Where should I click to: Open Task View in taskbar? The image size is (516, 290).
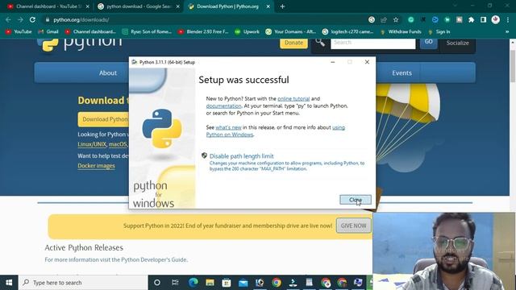tap(175, 283)
